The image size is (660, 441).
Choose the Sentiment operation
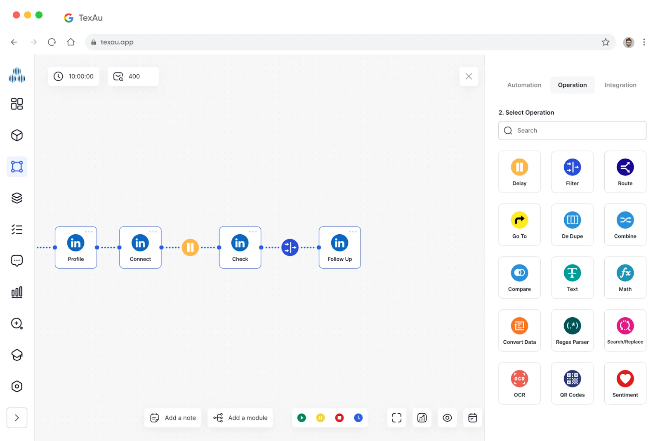click(x=625, y=383)
